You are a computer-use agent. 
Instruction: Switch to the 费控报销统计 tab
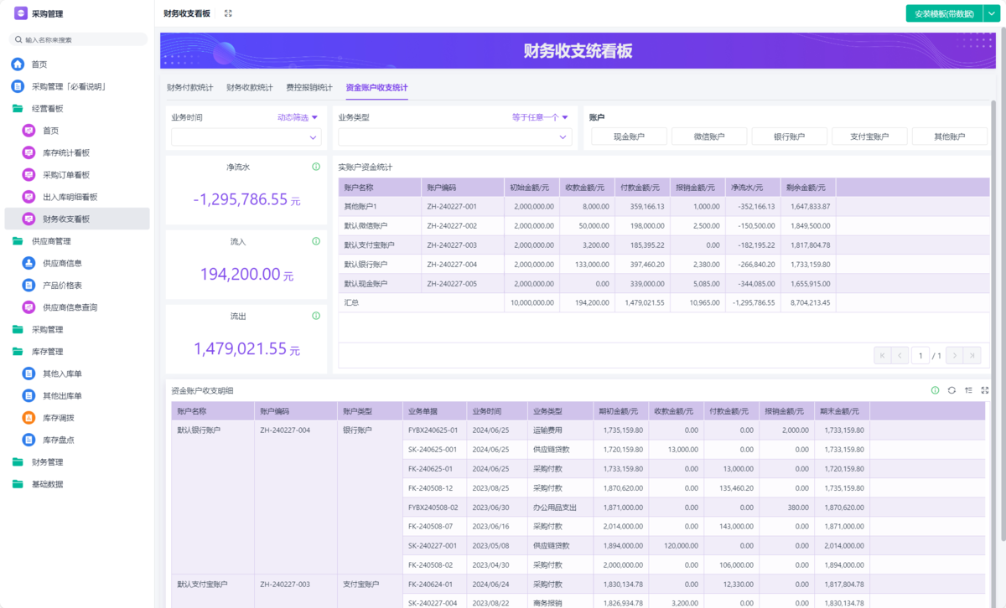(x=309, y=87)
